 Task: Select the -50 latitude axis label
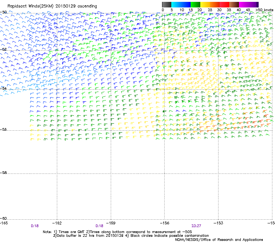[x=3, y=12]
